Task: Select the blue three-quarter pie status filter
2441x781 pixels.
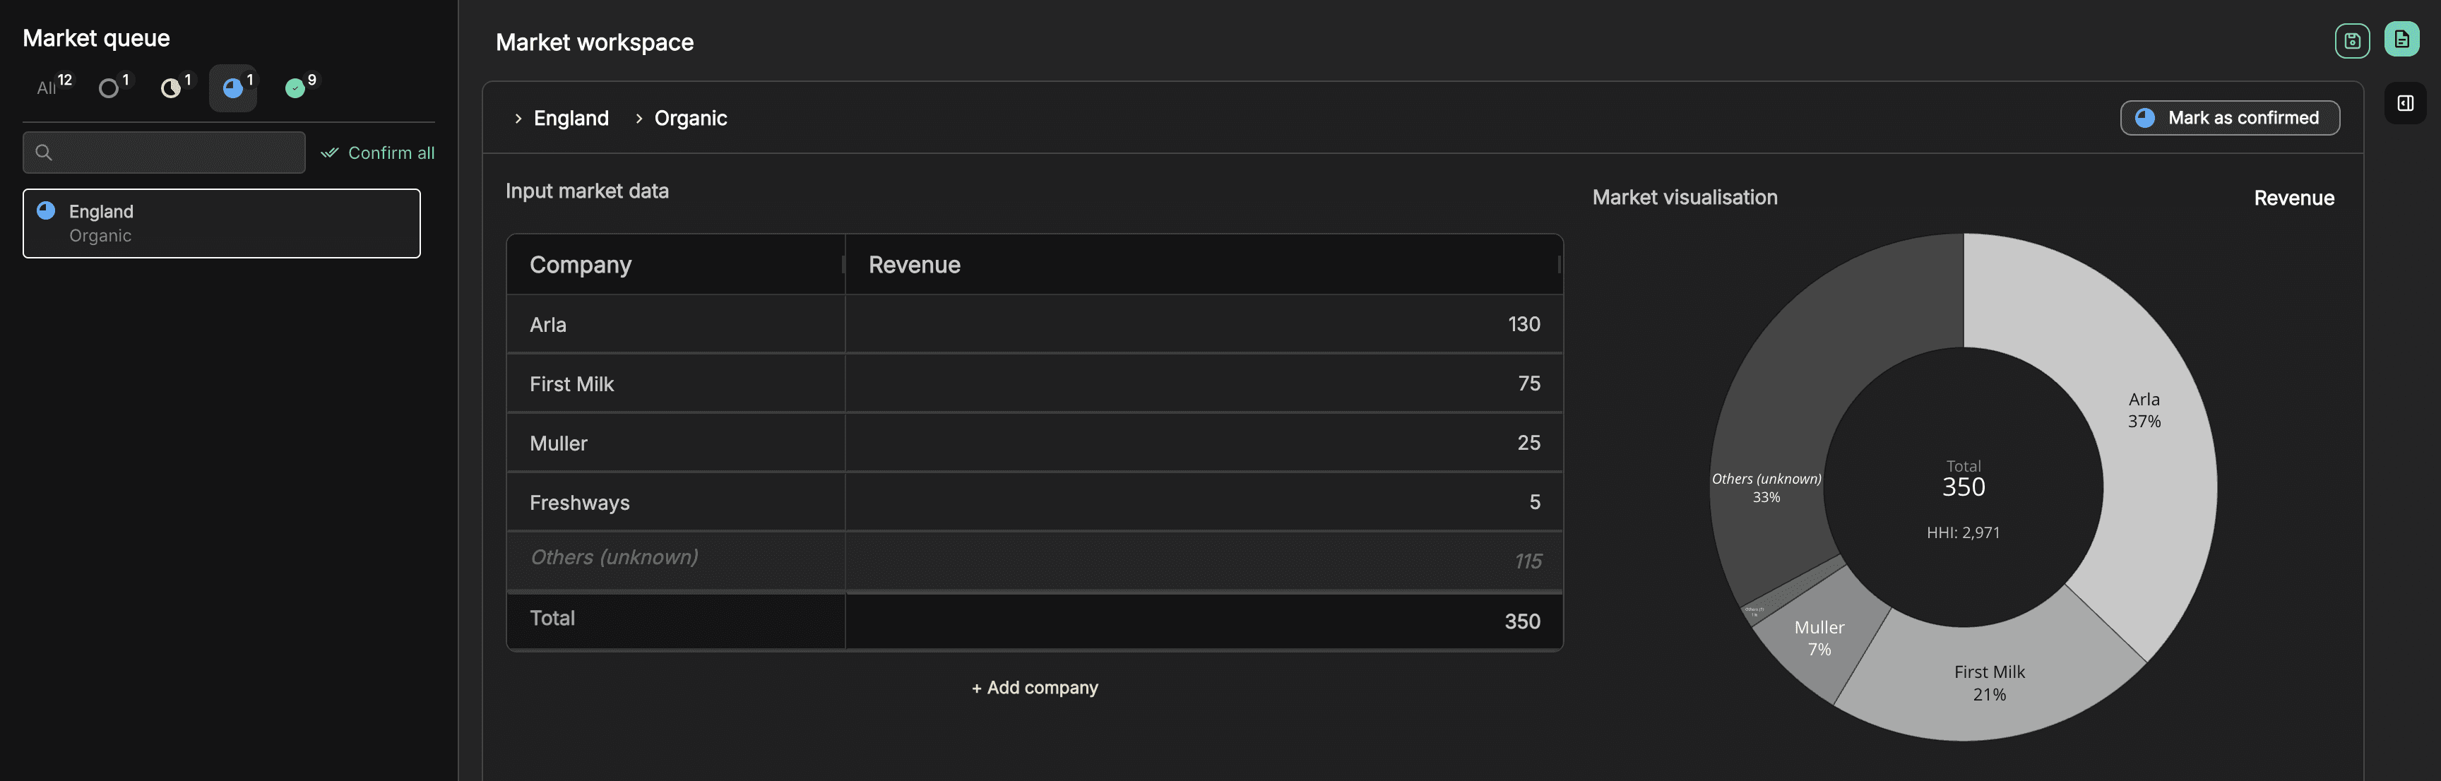Action: (x=233, y=88)
